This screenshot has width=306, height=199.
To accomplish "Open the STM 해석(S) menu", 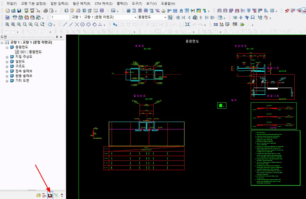I will point(104,4).
